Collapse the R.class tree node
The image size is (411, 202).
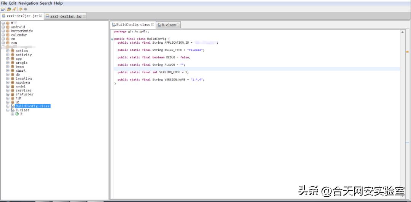(8, 110)
